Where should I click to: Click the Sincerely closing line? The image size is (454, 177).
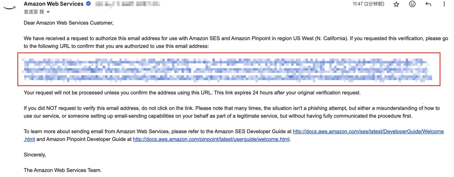35,155
